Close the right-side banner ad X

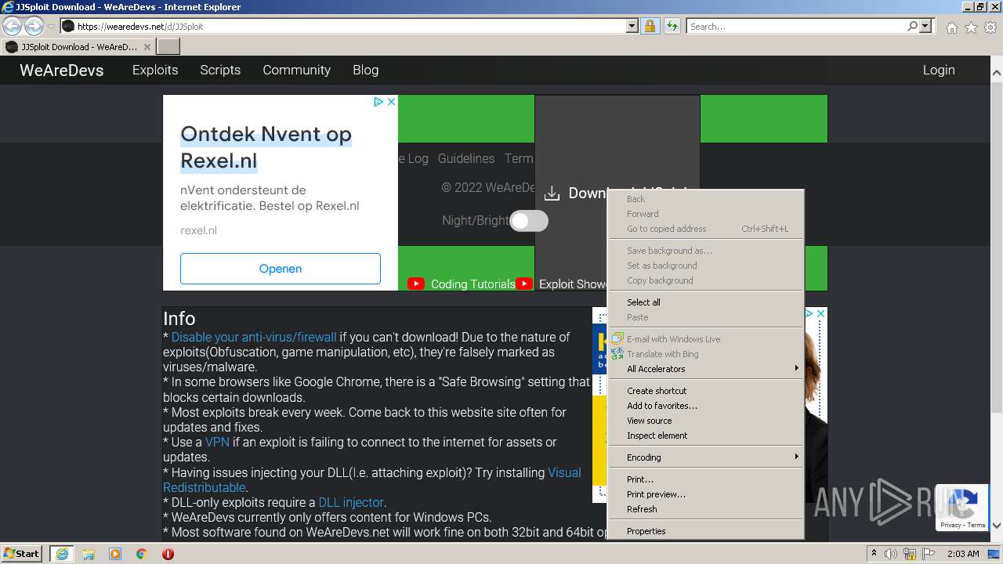coord(820,313)
